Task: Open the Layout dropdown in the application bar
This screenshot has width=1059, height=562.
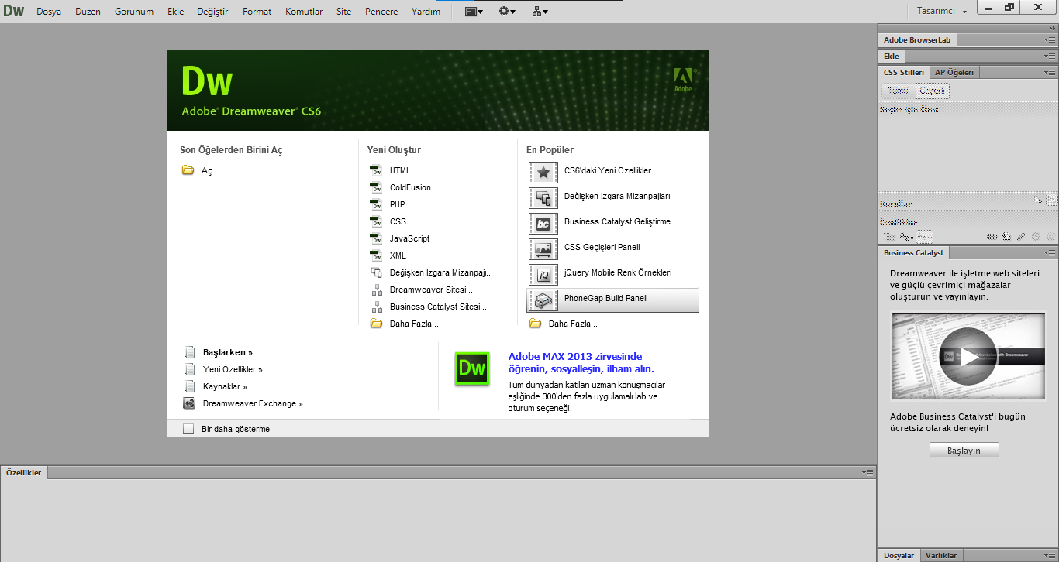Action: pyautogui.click(x=474, y=12)
